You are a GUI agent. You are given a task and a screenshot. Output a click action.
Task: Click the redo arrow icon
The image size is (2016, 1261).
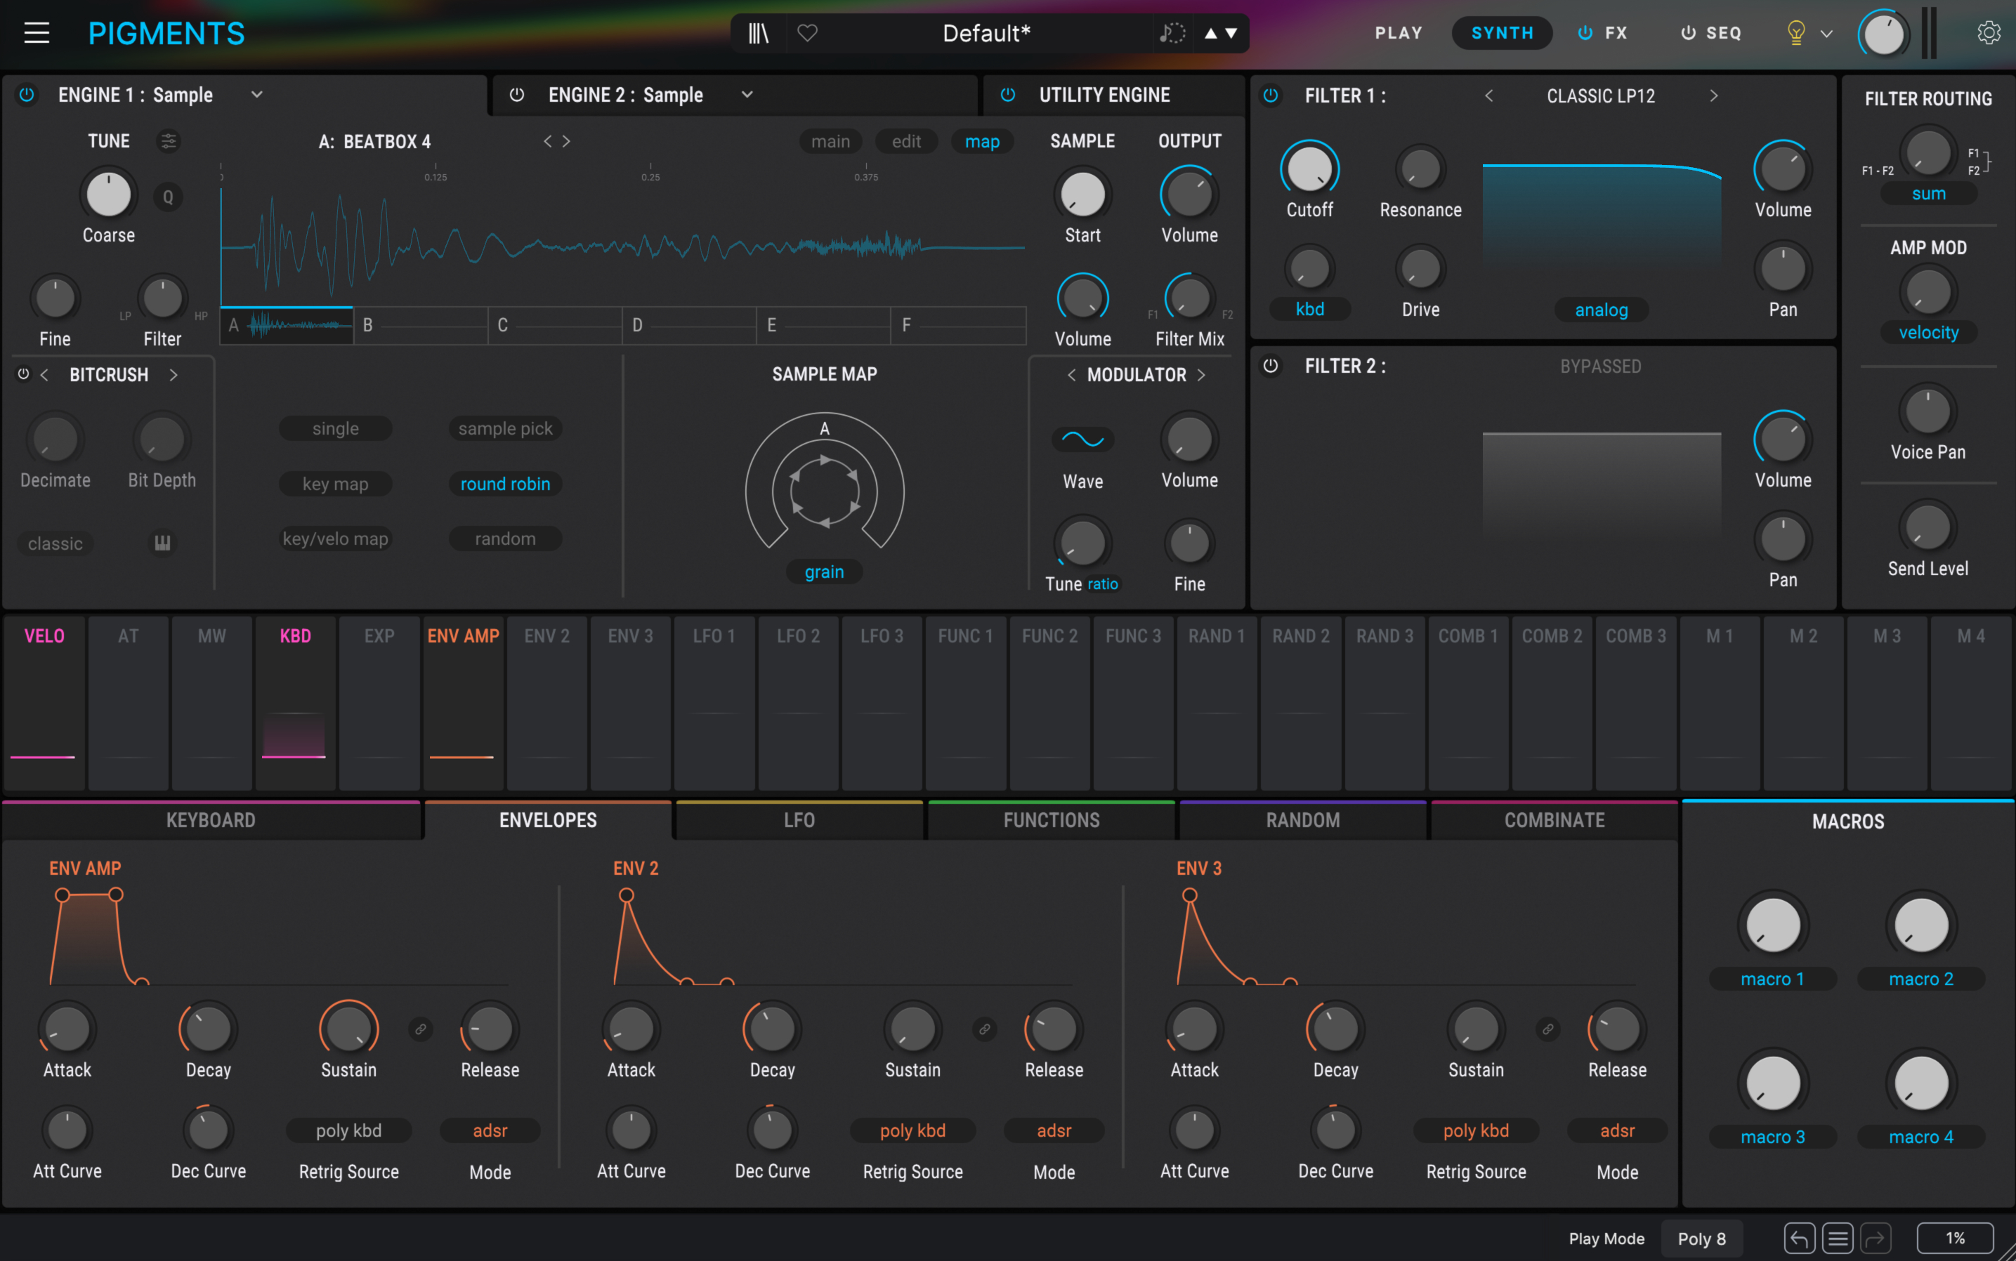click(x=1875, y=1239)
